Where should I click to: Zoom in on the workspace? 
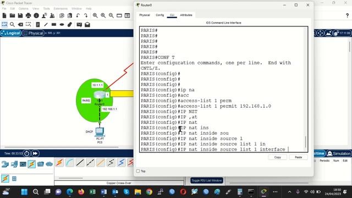coord(95,15)
